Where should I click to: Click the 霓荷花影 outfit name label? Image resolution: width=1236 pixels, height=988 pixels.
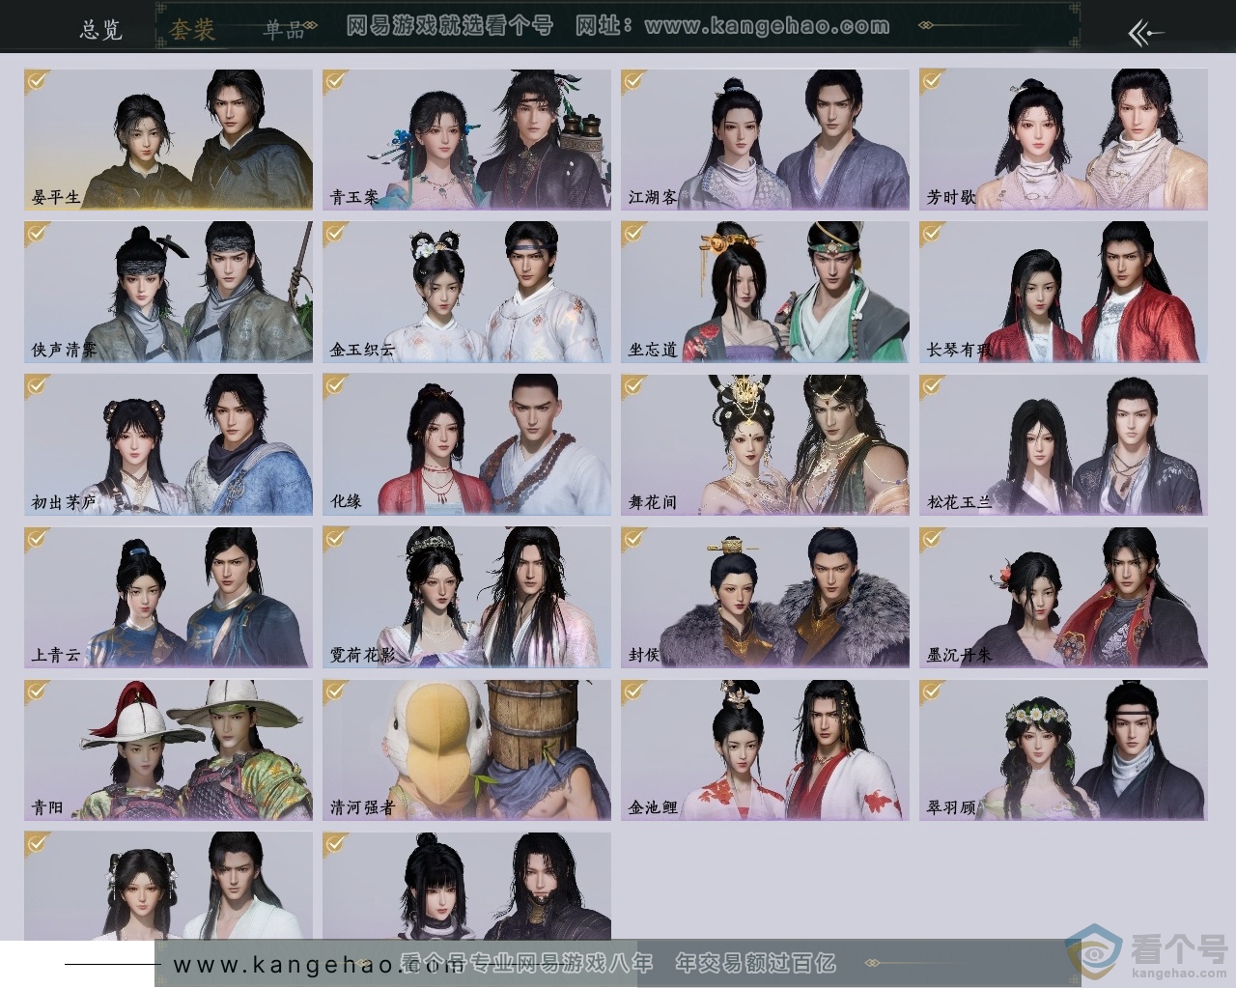coord(362,655)
